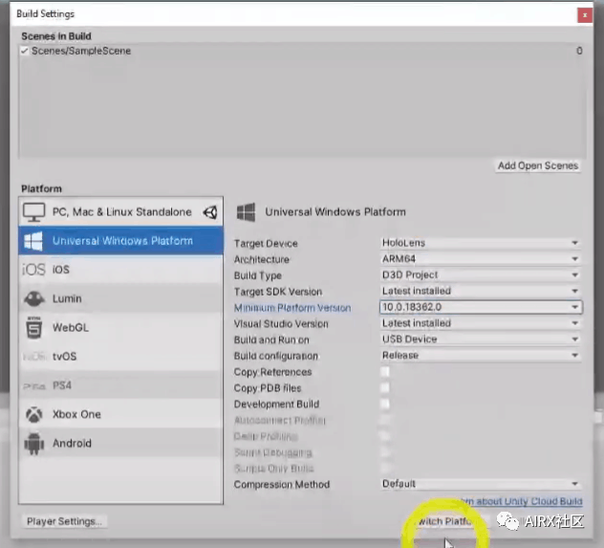Select the Xbox One platform row

(x=120, y=414)
